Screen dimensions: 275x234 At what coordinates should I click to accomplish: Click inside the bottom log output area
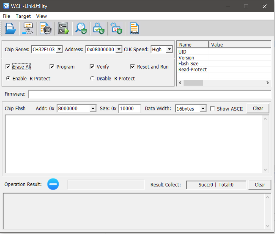coord(134,211)
